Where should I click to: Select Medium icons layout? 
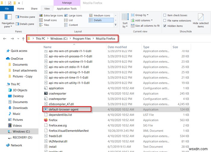(100, 15)
